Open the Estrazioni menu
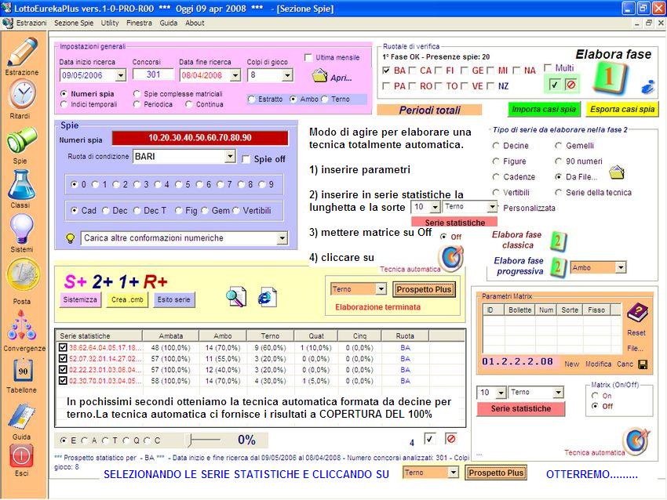The width and height of the screenshot is (667, 500). 31,23
